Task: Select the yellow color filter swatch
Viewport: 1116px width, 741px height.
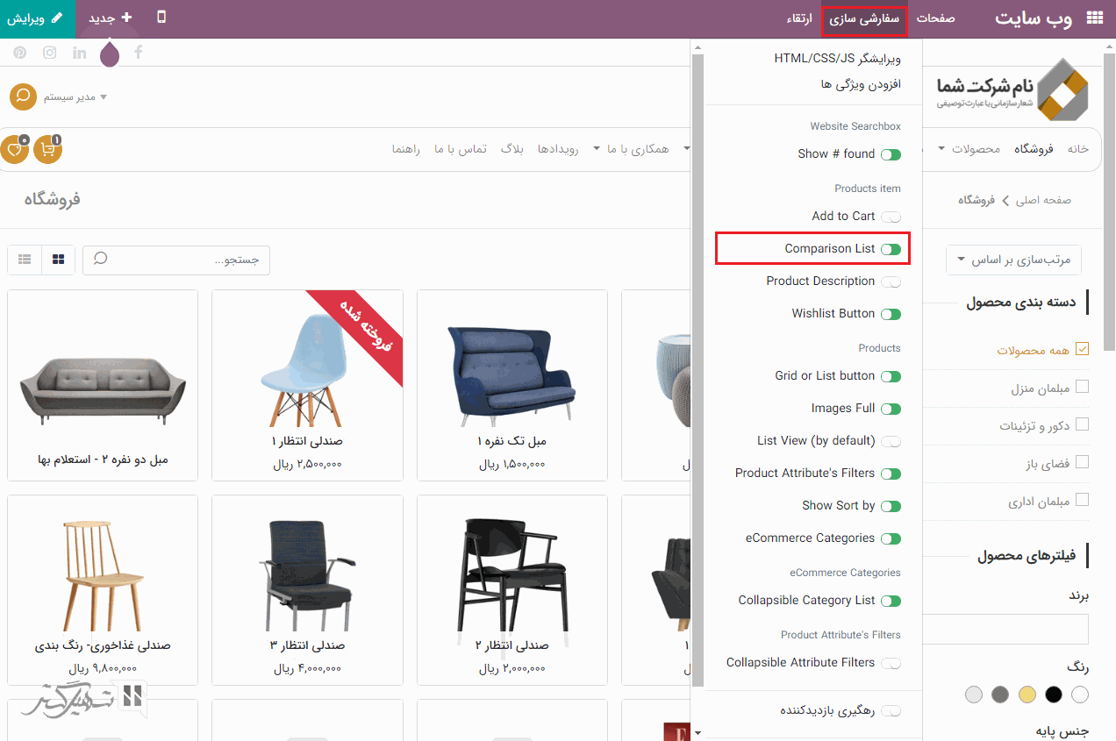Action: [1027, 695]
